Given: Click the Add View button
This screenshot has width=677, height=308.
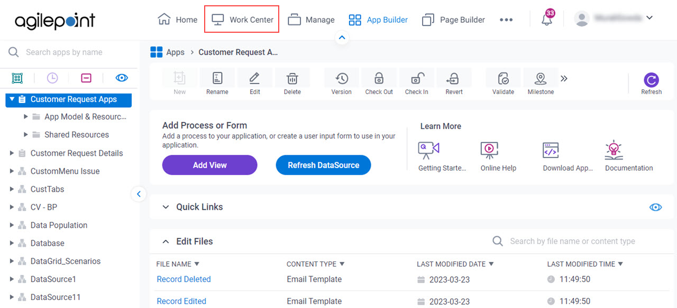Looking at the screenshot, I should 209,165.
